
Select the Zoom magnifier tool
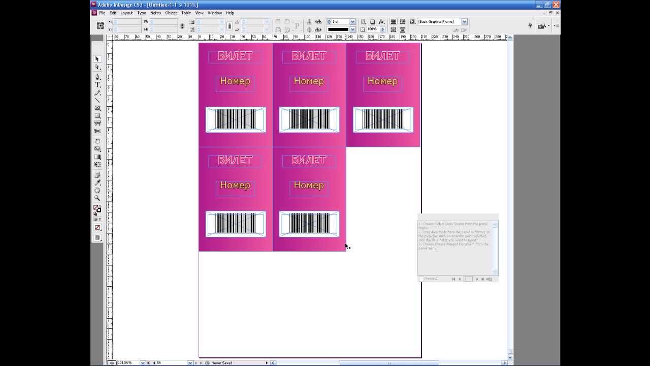[97, 198]
